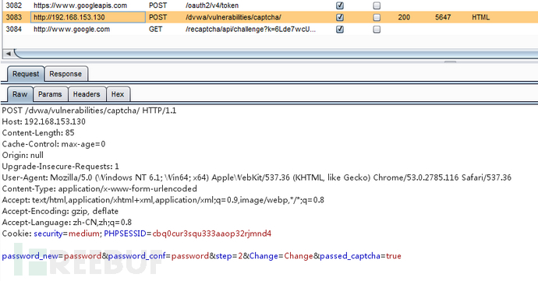Click the POST request line in raw view
The width and height of the screenshot is (538, 281).
89,111
